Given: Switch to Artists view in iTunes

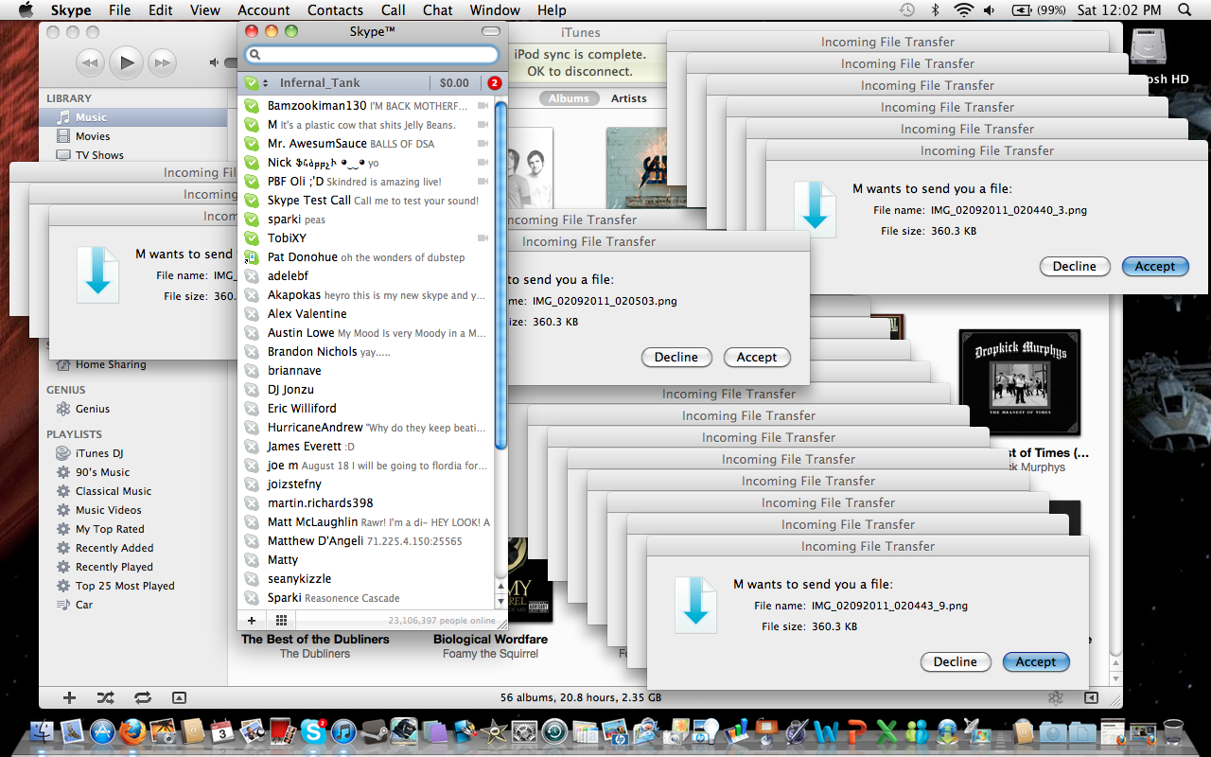Looking at the screenshot, I should click(x=628, y=98).
